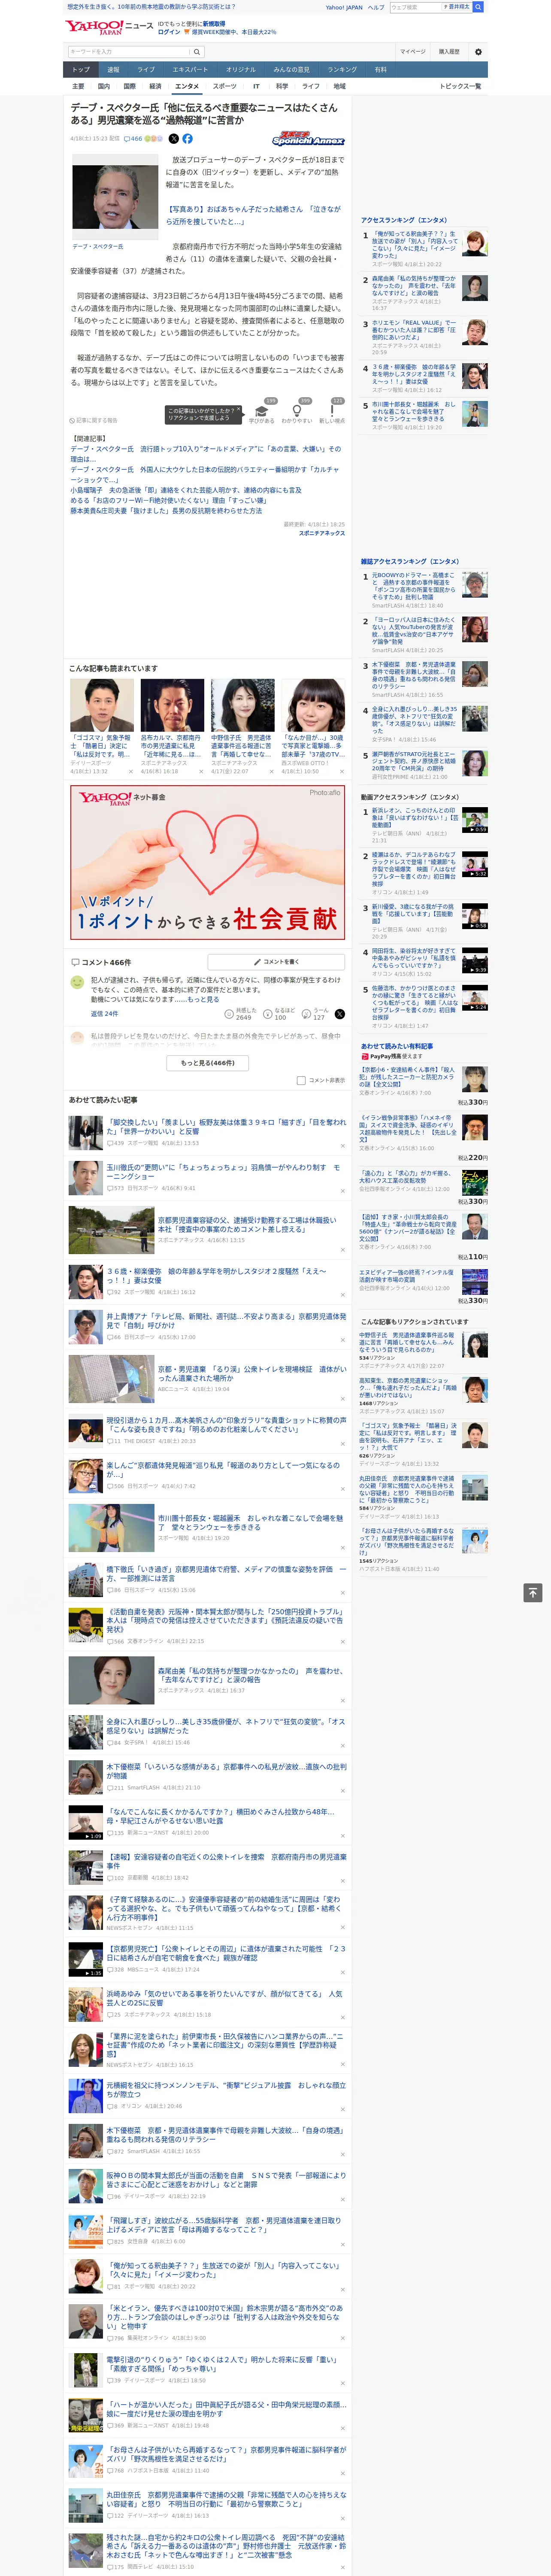Image resolution: width=551 pixels, height=2576 pixels.
Task: Click the keyword search magnifier icon
Action: coord(197,52)
